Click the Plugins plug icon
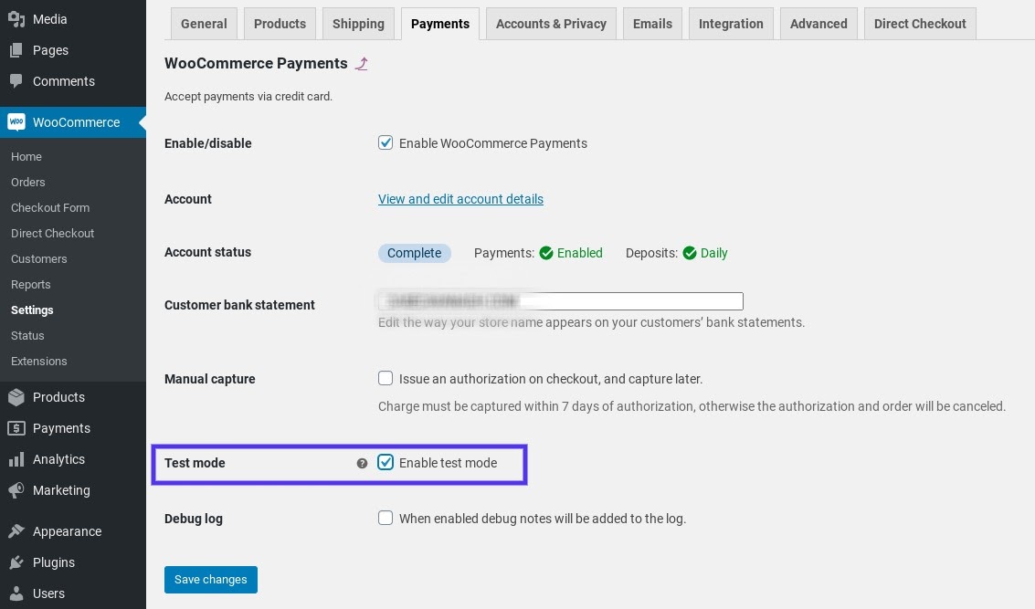This screenshot has width=1035, height=609. (x=16, y=562)
